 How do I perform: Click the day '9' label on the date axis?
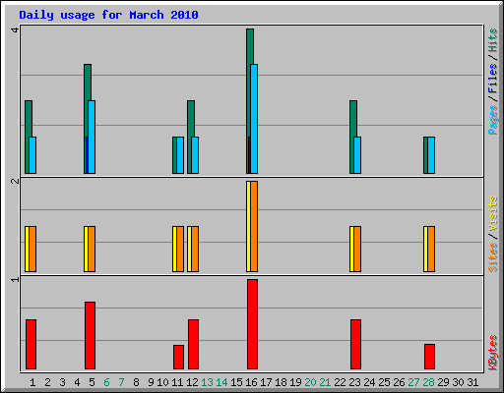tap(151, 382)
